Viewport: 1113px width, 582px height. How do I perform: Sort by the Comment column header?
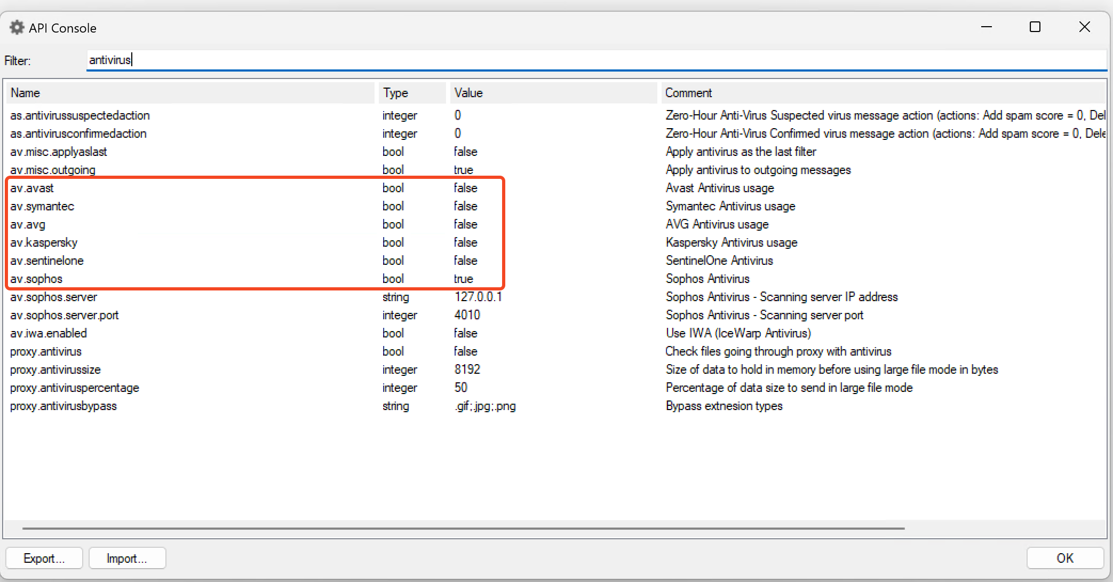click(884, 93)
